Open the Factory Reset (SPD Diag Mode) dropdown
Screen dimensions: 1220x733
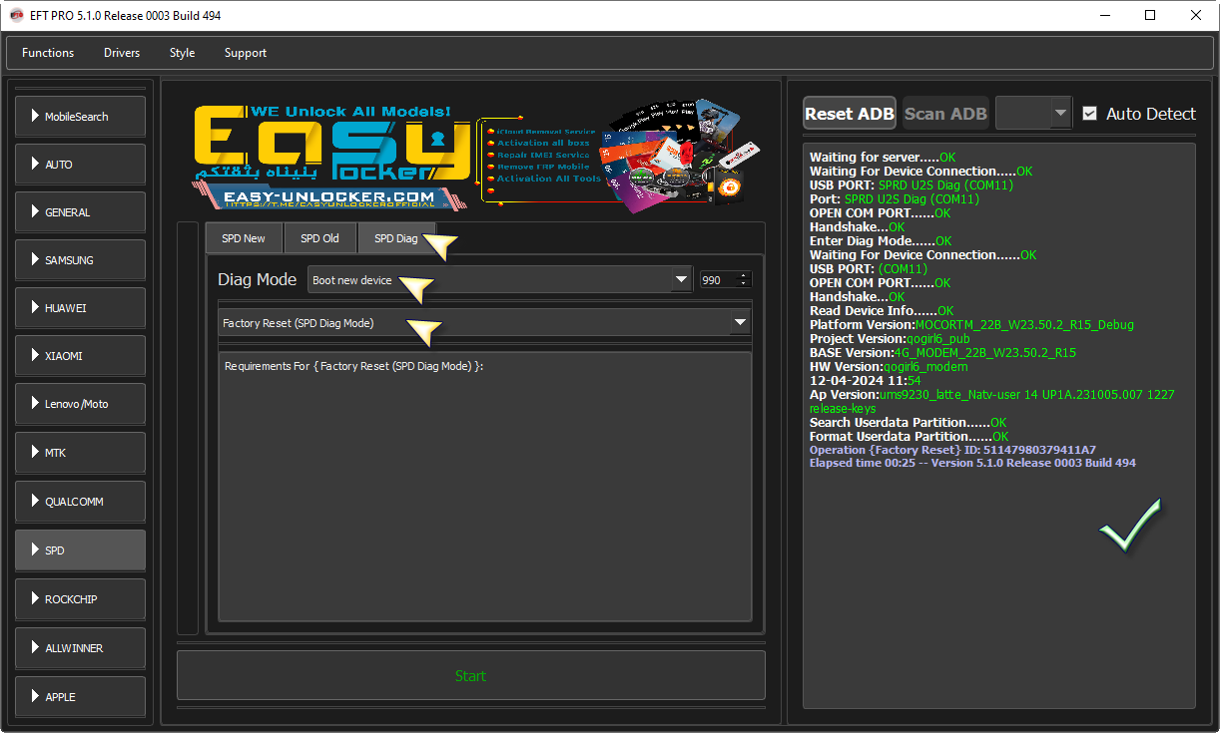(484, 322)
